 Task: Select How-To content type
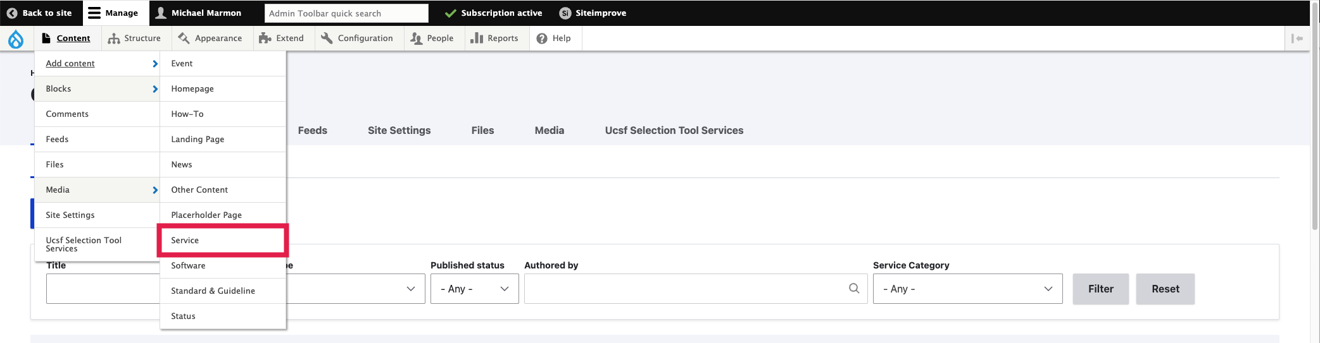(x=223, y=114)
